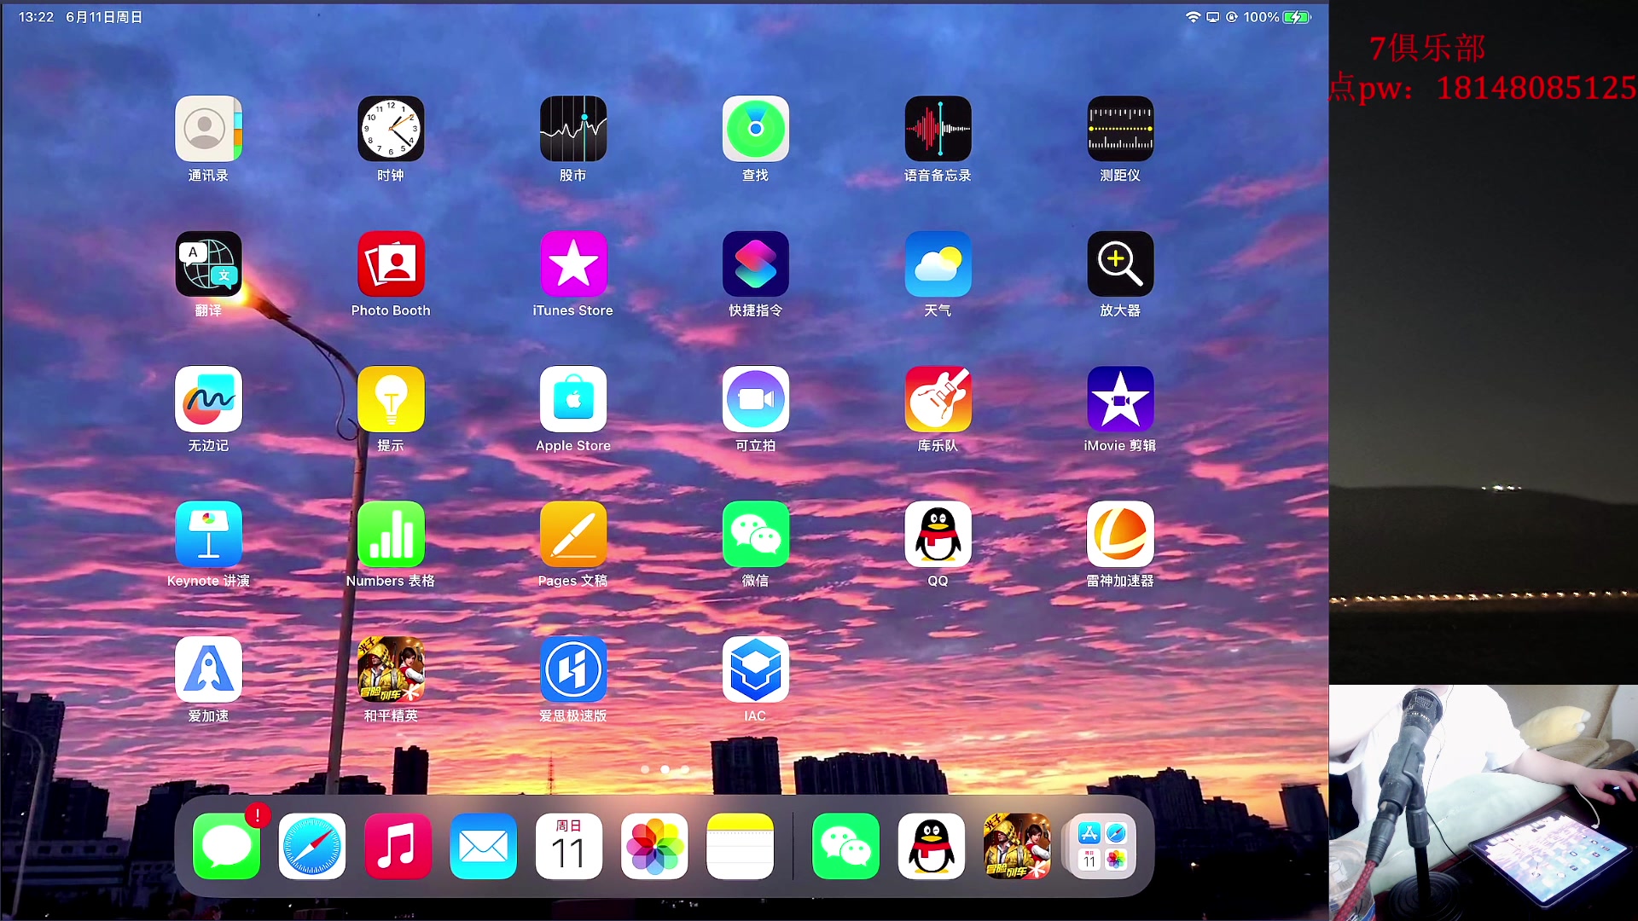The image size is (1638, 921).
Task: Tap the battery status indicator
Action: tap(1296, 17)
